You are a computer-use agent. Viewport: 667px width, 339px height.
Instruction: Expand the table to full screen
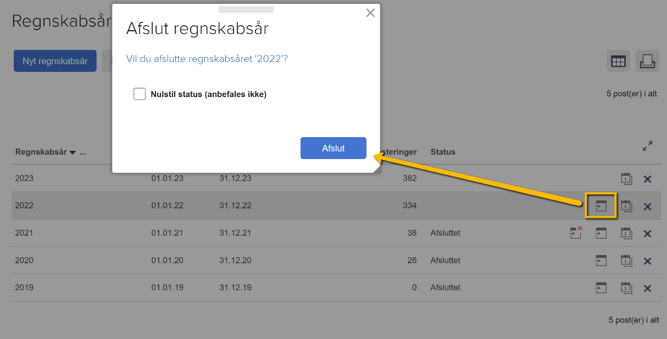pos(648,146)
